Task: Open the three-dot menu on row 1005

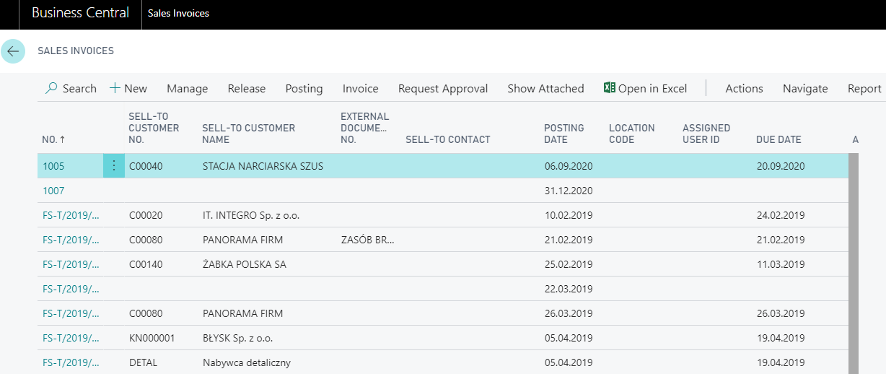Action: click(114, 166)
